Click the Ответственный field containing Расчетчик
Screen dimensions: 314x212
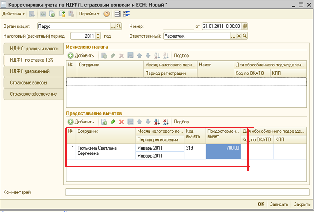tap(197, 36)
